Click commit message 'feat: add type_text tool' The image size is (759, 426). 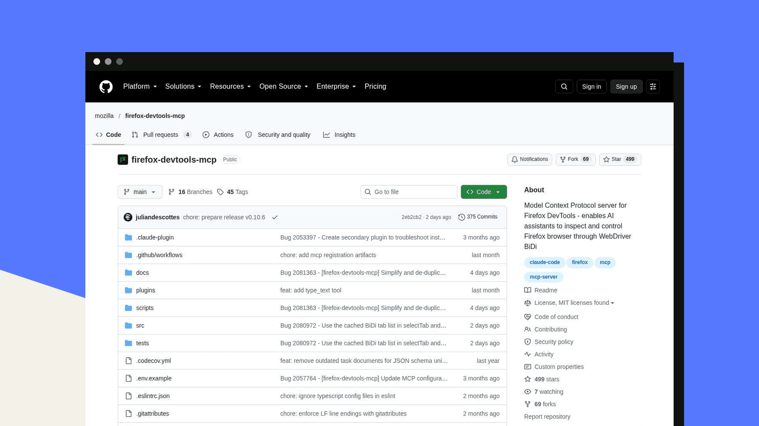point(311,291)
